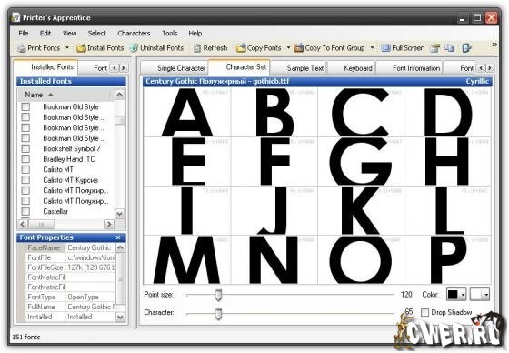Select the FaceName property row

(71, 247)
